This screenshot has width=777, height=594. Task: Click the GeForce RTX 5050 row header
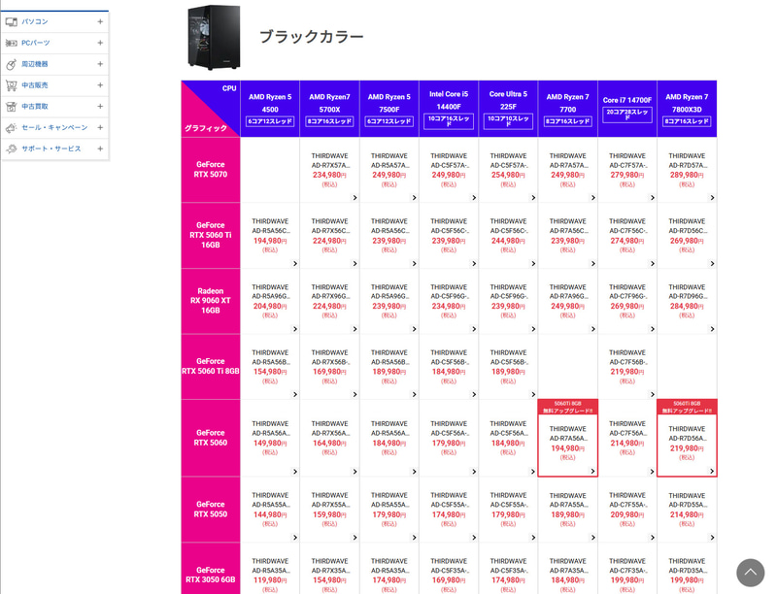(x=211, y=510)
